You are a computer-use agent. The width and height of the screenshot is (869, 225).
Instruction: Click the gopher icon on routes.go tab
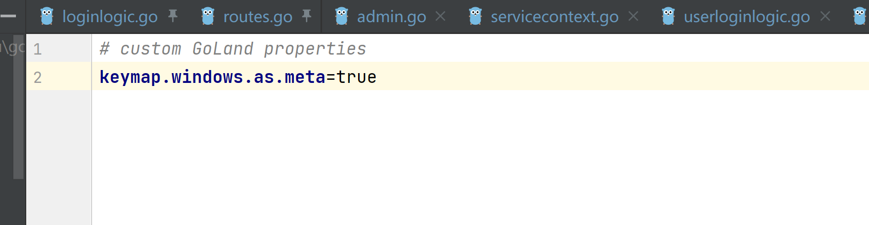[x=208, y=16]
